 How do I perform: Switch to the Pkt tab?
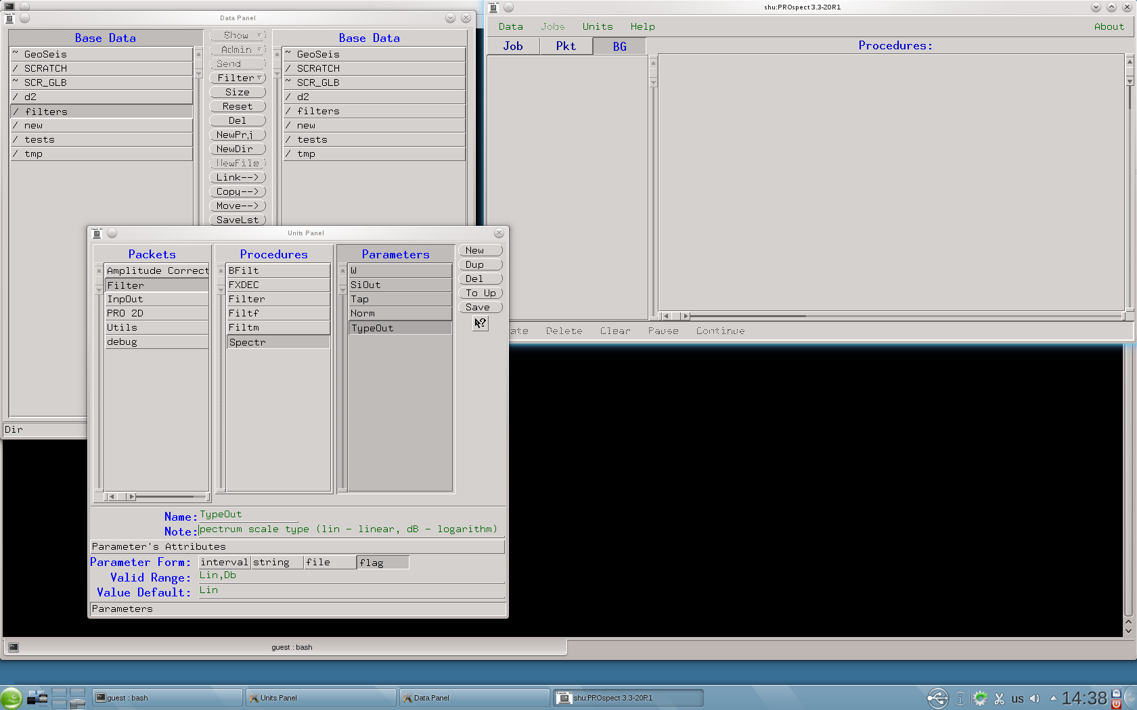[566, 46]
